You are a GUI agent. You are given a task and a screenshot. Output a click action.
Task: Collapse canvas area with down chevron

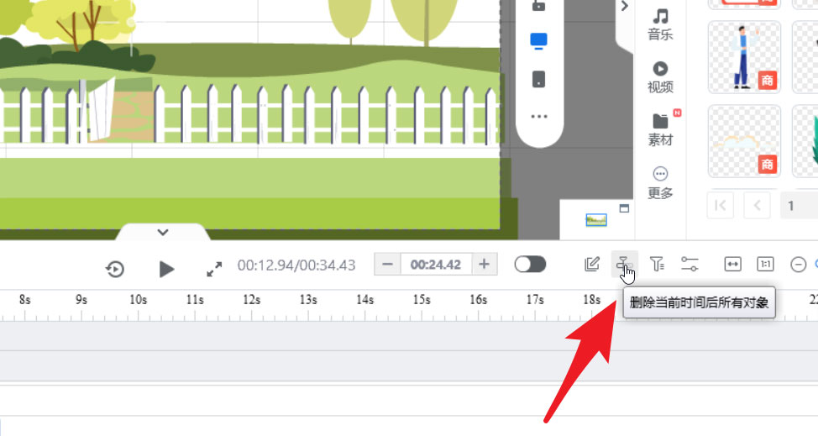click(x=163, y=232)
